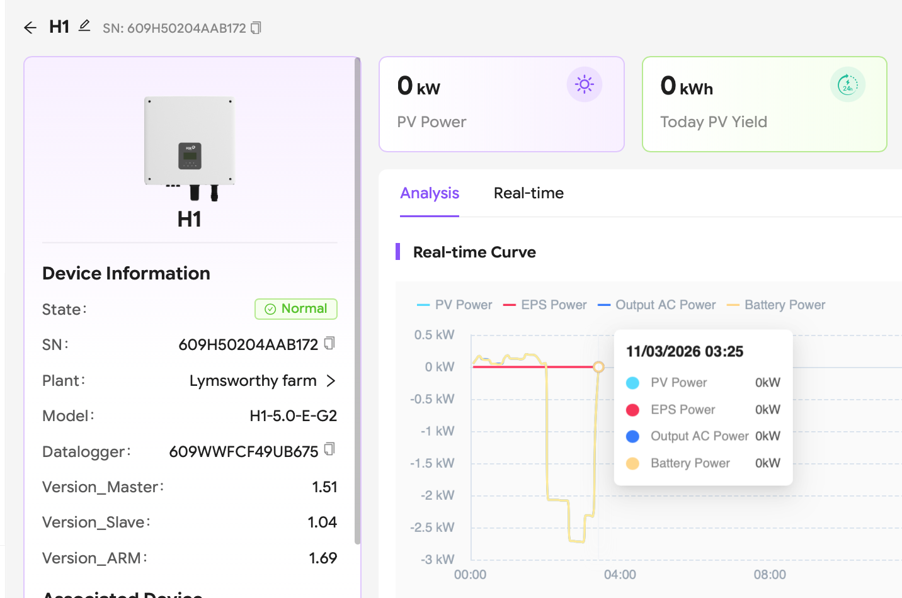Click the back arrow icon
902x598 pixels.
[30, 27]
